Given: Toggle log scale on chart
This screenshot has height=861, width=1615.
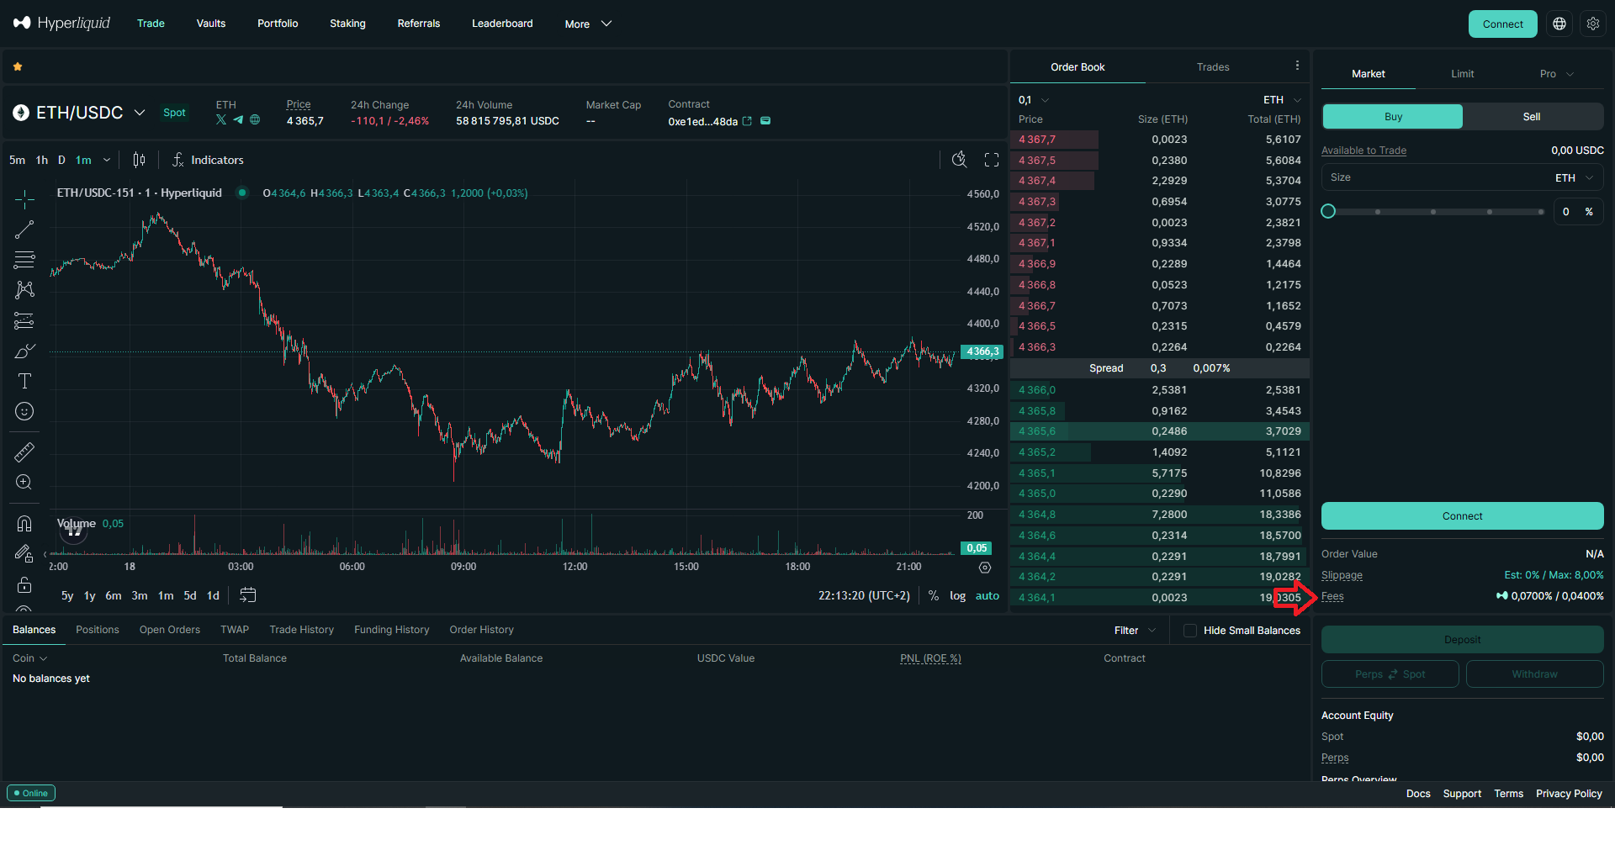Looking at the screenshot, I should [957, 595].
